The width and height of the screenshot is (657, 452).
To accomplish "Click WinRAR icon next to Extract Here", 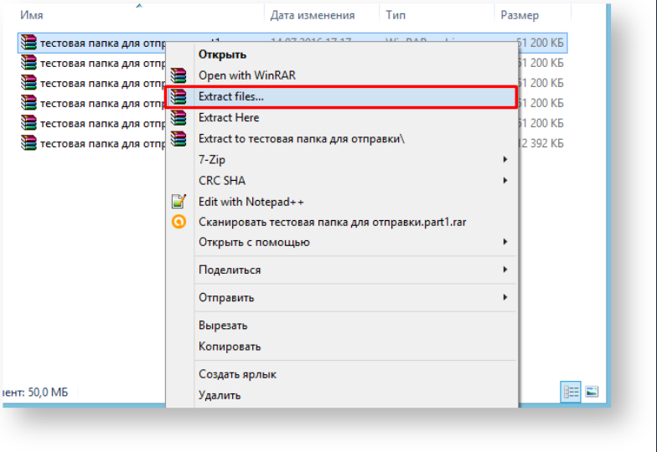I will pyautogui.click(x=178, y=118).
